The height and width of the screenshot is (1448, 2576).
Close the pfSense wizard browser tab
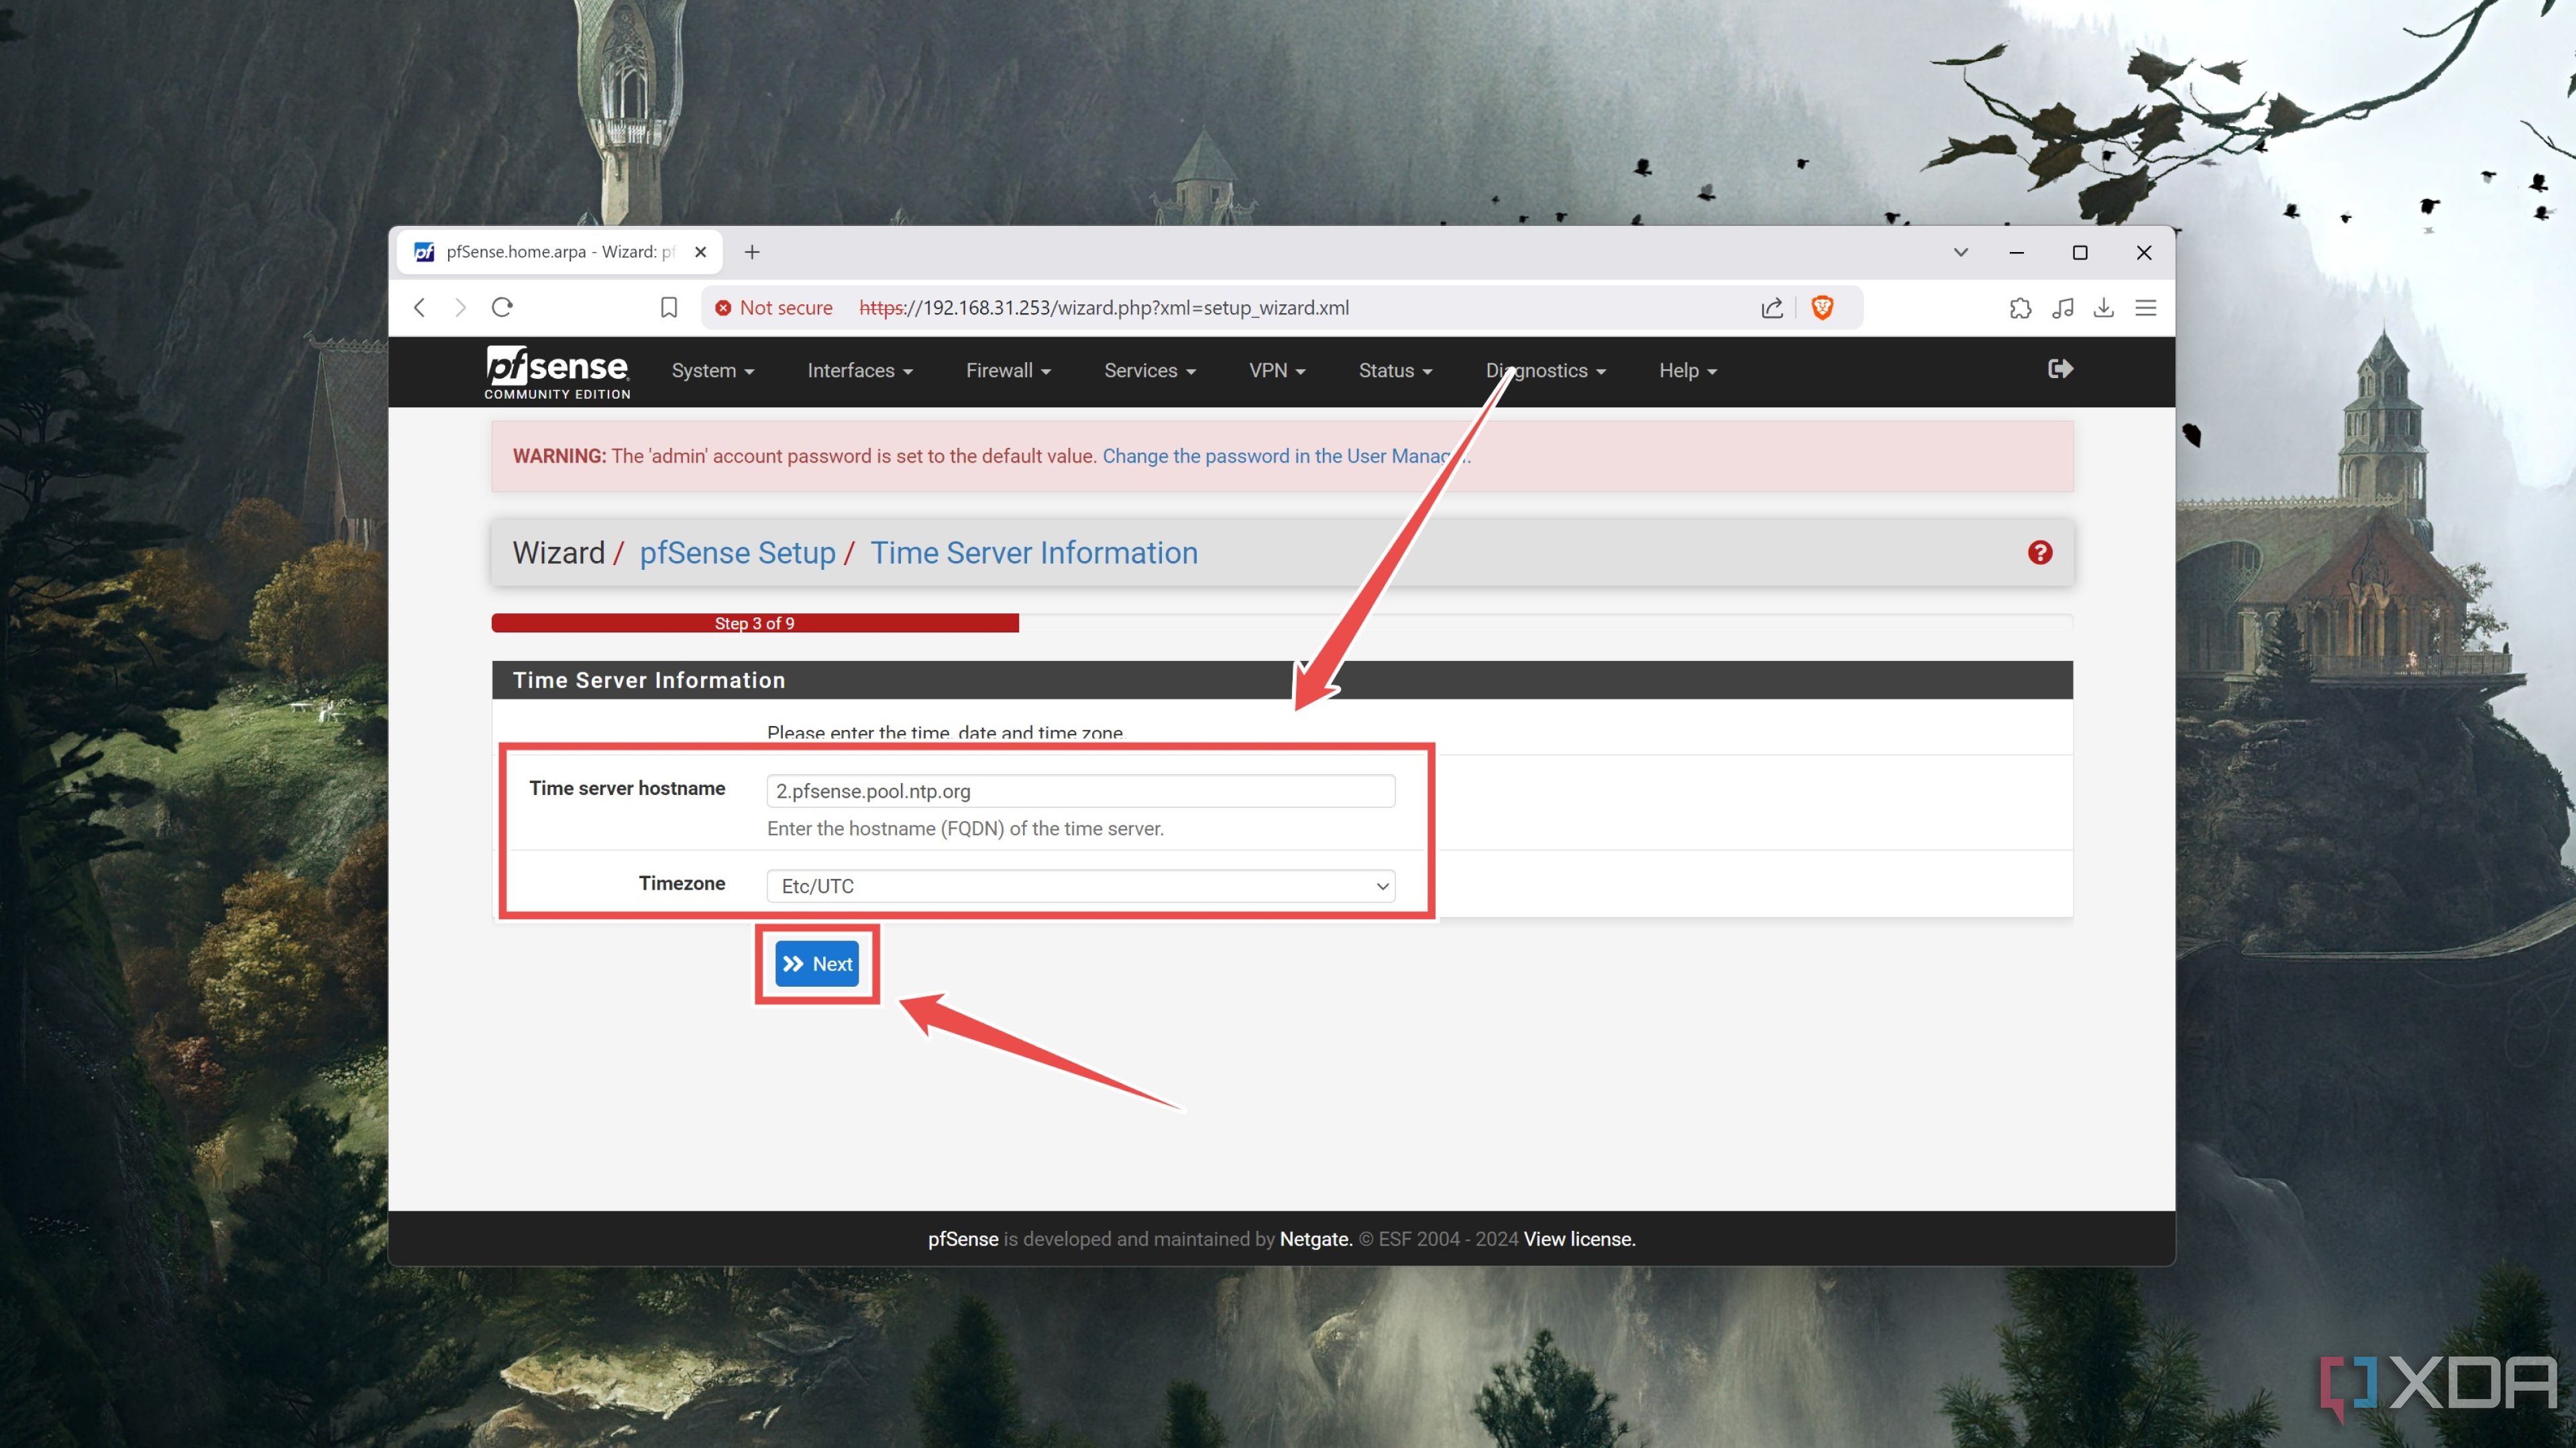click(701, 252)
